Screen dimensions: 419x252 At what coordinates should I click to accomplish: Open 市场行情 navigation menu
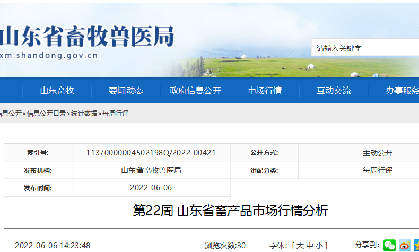(265, 91)
